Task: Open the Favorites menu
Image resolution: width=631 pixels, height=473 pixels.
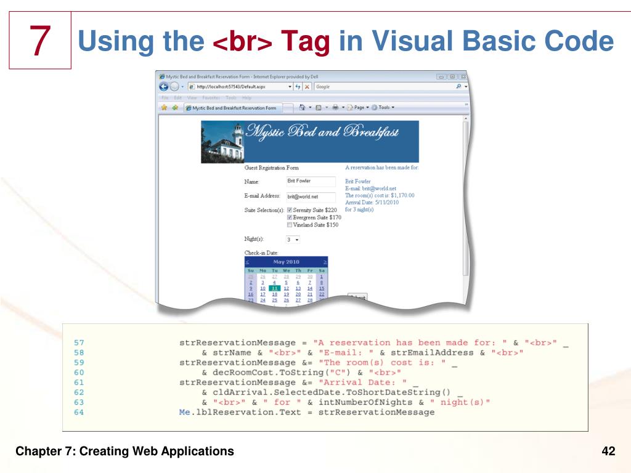Action: click(x=211, y=98)
